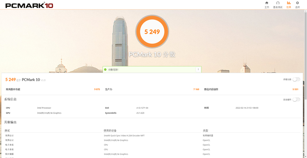Click the PCMARK 10 logo
Viewport: 307px width, 158px height.
29,5
